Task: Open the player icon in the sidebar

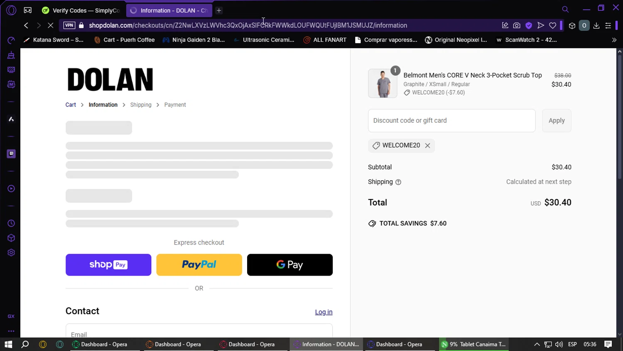Action: pos(11,189)
